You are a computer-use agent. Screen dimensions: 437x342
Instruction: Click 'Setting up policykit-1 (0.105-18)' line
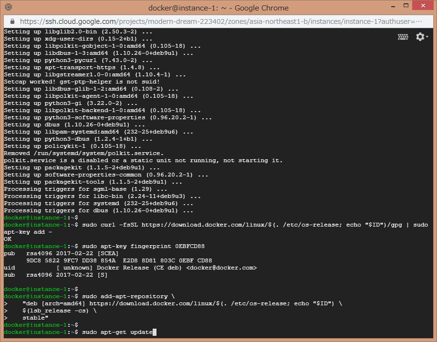[73, 146]
